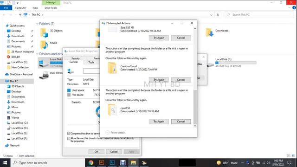The height and width of the screenshot is (167, 297).
Task: Select Local Disk (F:) drive icon
Action: (210, 65)
